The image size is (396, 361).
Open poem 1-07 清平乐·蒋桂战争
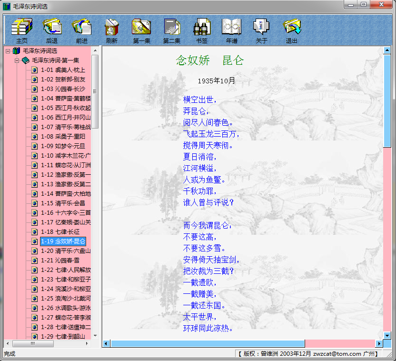(x=66, y=127)
